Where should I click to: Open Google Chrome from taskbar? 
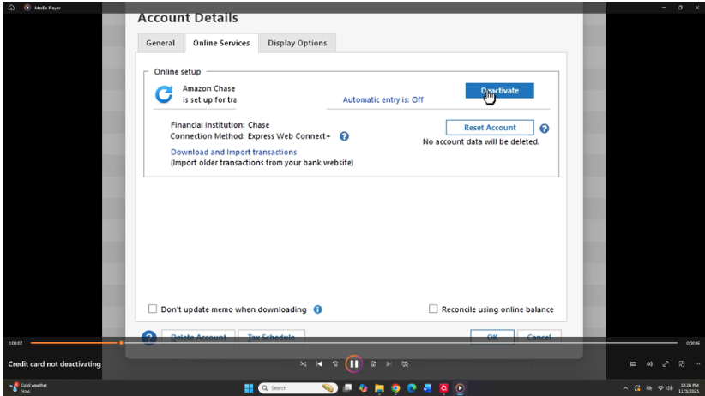coord(395,388)
